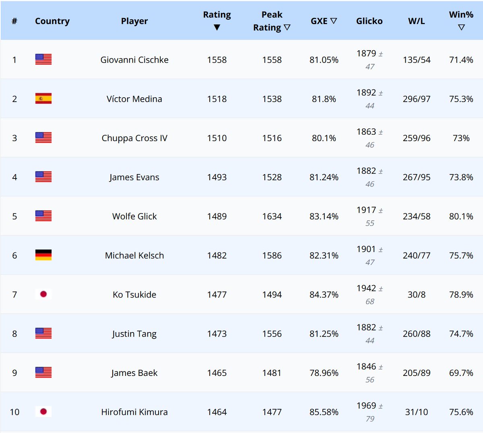Click W/L record 296/97
This screenshot has width=483, height=433.
pos(417,99)
